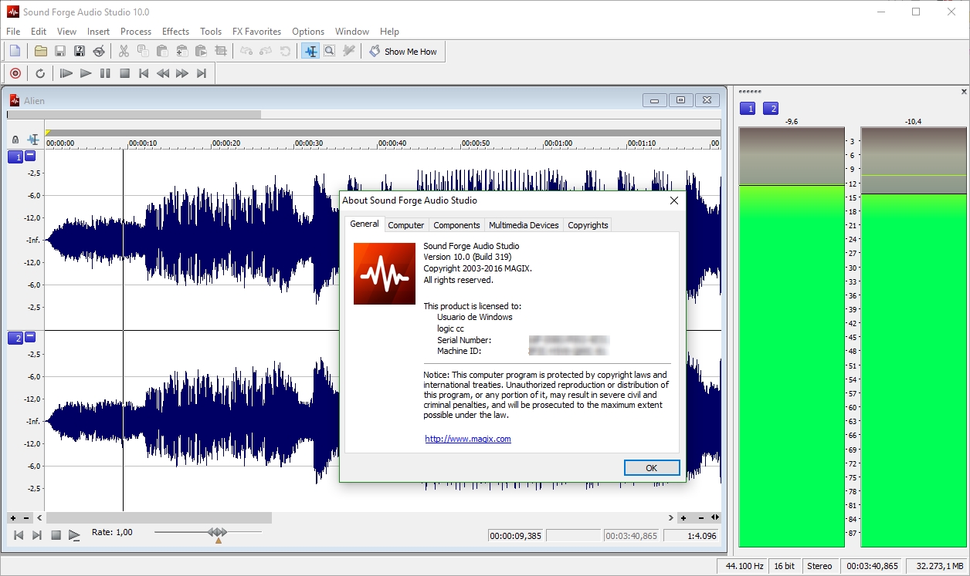Screen dimensions: 970x576
Task: Switch to the Computer tab
Action: (x=406, y=225)
